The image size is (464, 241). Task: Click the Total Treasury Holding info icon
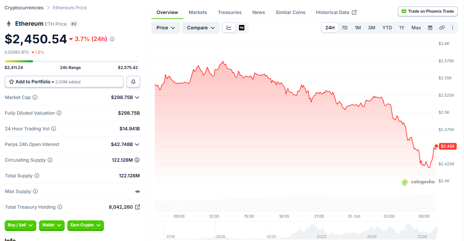click(60, 207)
